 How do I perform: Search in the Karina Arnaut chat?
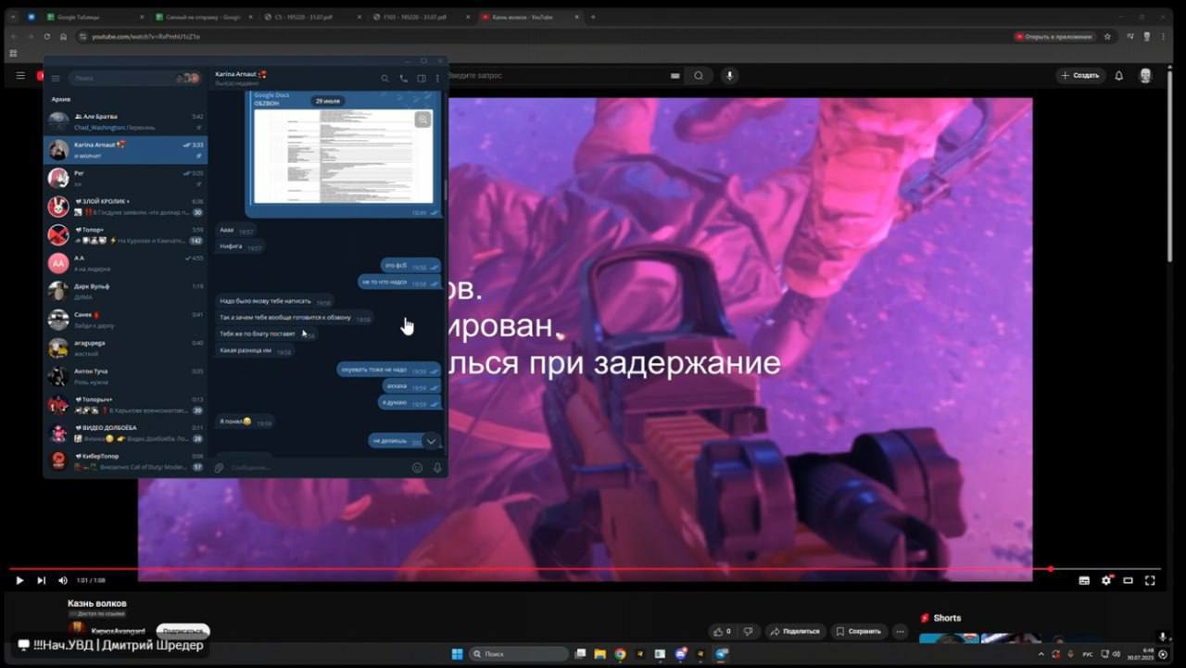coord(385,79)
